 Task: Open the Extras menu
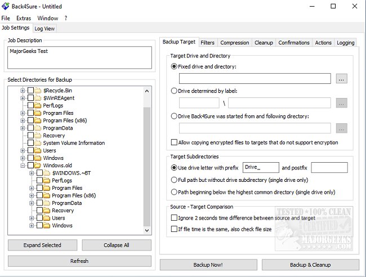pos(24,18)
